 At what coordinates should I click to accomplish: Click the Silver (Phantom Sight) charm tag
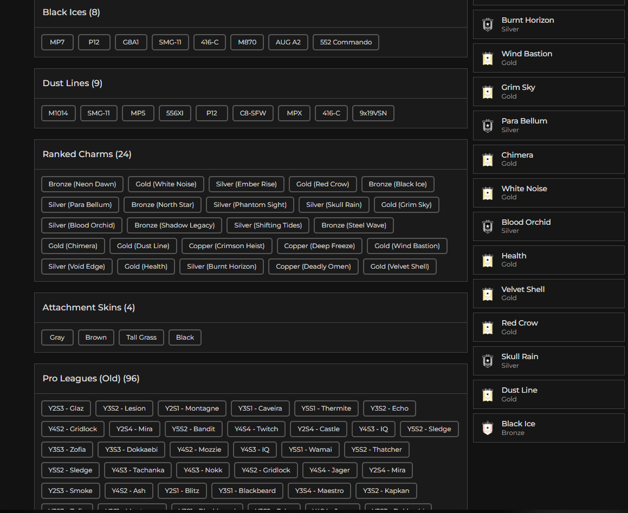click(x=250, y=205)
